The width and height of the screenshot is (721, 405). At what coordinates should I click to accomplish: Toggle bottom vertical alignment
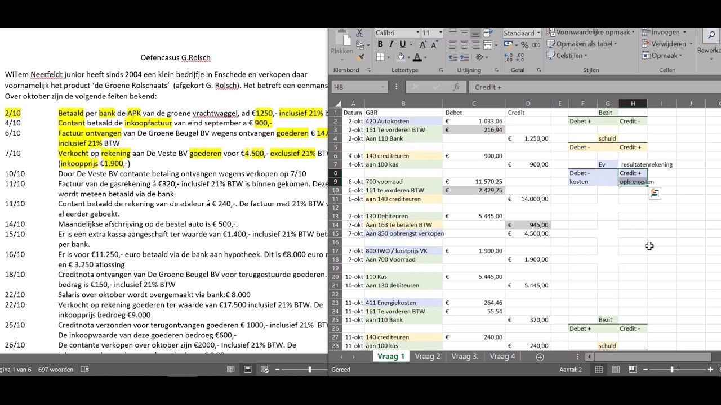pos(475,33)
